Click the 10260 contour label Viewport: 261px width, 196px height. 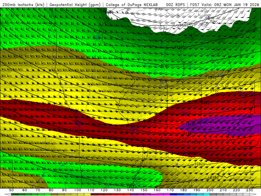192,153
